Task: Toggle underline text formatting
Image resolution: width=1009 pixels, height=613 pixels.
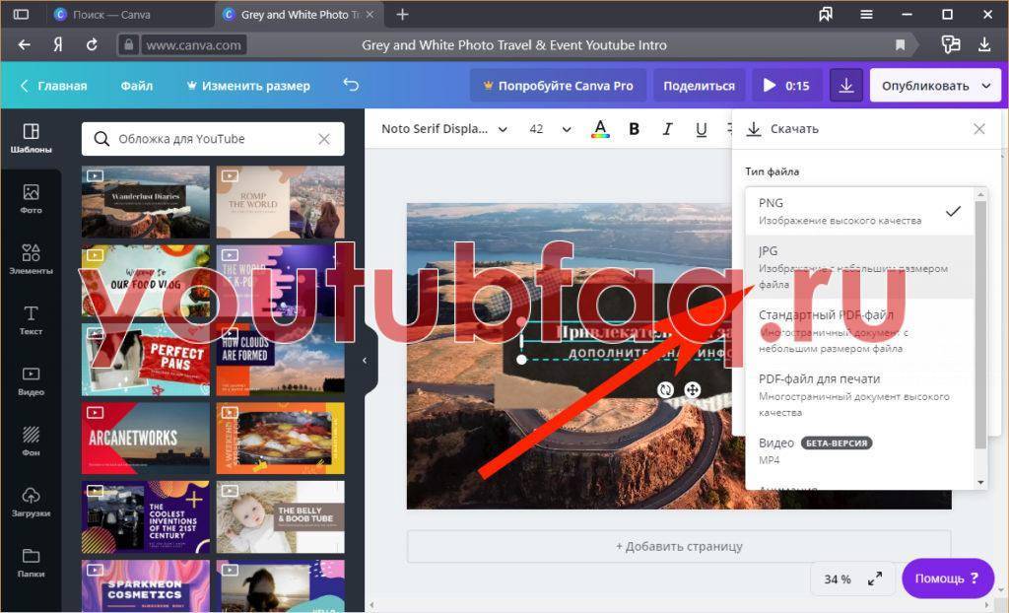Action: coord(701,129)
